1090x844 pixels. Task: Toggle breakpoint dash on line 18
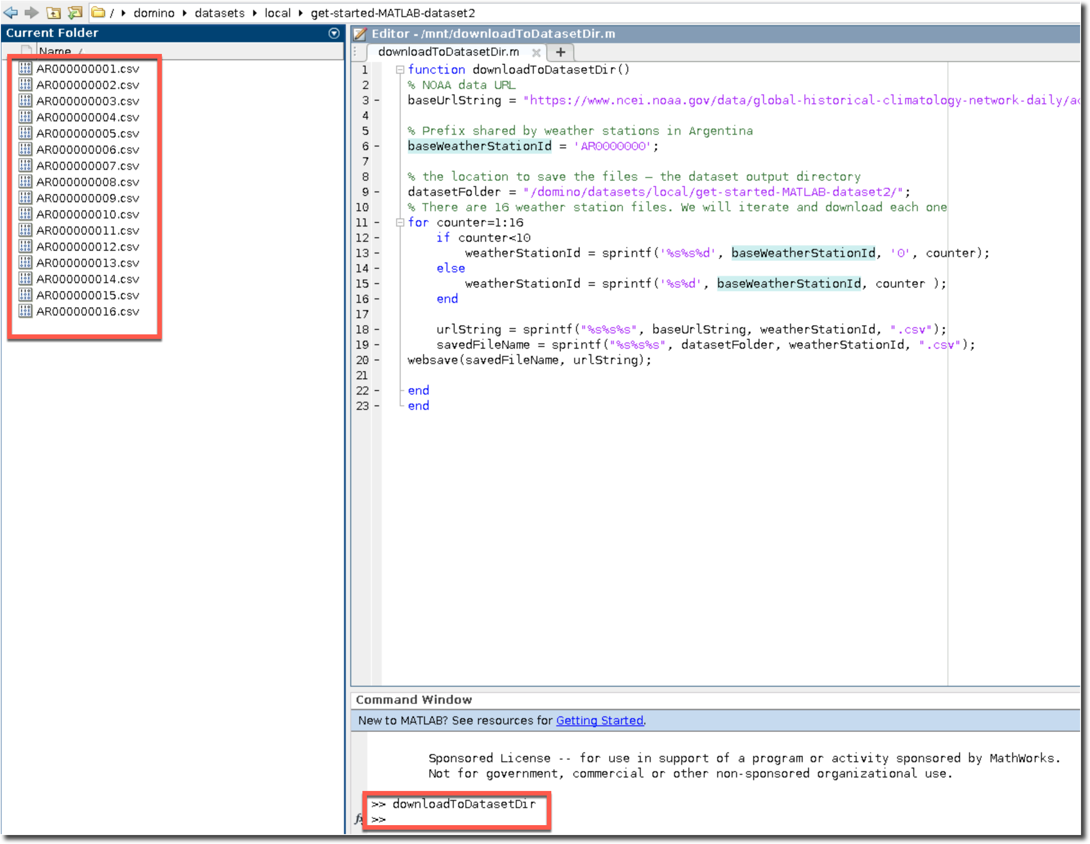point(377,329)
